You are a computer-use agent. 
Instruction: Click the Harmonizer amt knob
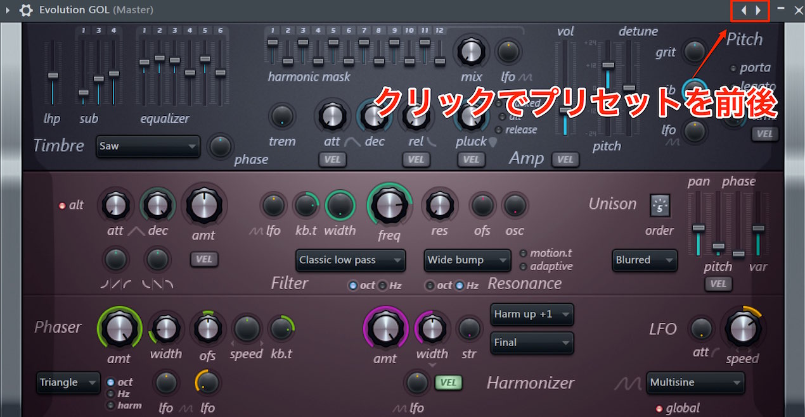click(x=385, y=328)
